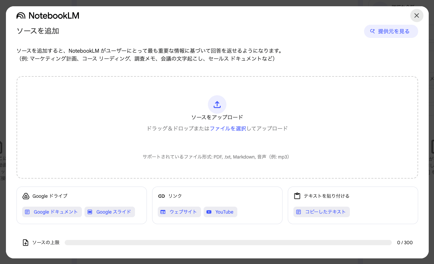
Task: Click the clipboard paste icon
Action: click(297, 196)
